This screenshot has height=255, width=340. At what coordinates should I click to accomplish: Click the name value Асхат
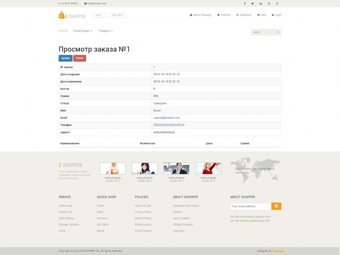pos(157,111)
